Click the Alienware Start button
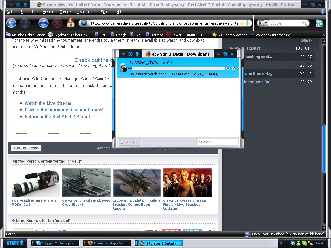Image resolution: width=331 pixels, height=248 pixels. [x=15, y=243]
